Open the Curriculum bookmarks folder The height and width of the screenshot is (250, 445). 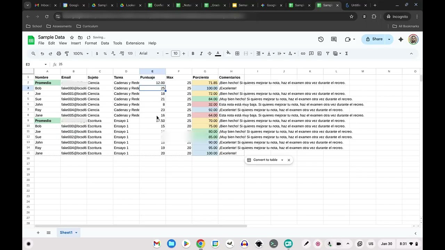(87, 26)
